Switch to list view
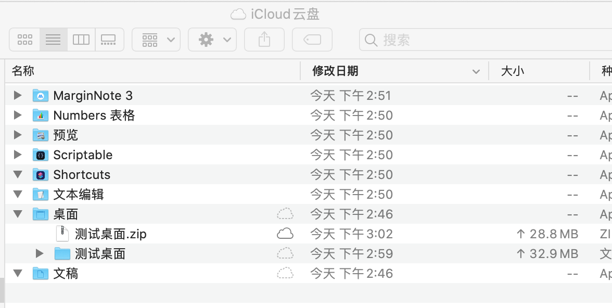Screen dimensions: 612x308 [53, 40]
